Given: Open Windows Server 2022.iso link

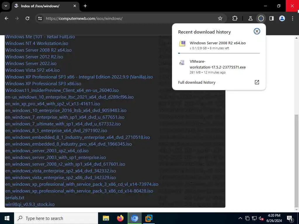Looking at the screenshot, I should [31, 63].
